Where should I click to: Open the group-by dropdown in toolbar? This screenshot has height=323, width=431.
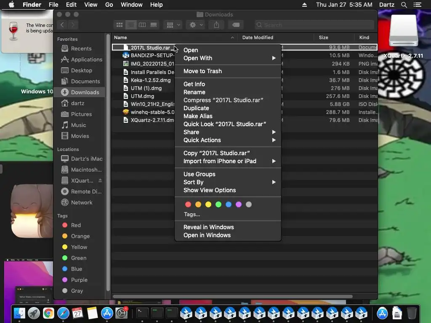point(173,25)
